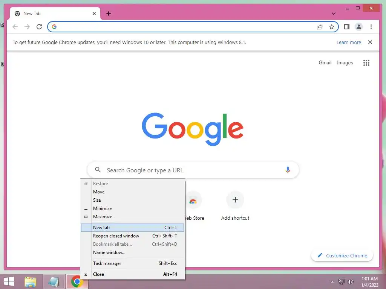Open the notepad app on taskbar

(x=54, y=281)
